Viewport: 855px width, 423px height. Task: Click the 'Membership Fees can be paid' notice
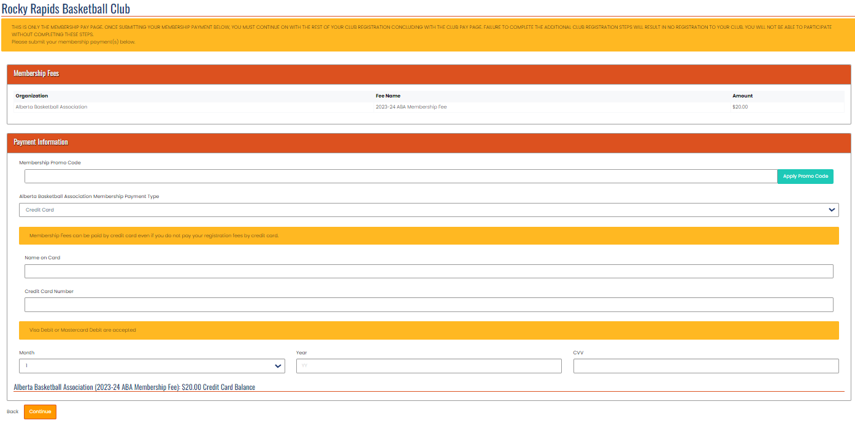coord(429,235)
